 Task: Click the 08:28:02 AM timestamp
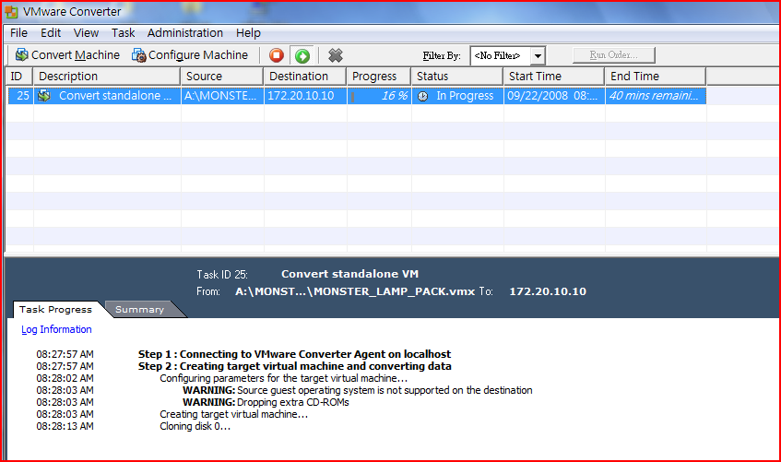tap(65, 378)
